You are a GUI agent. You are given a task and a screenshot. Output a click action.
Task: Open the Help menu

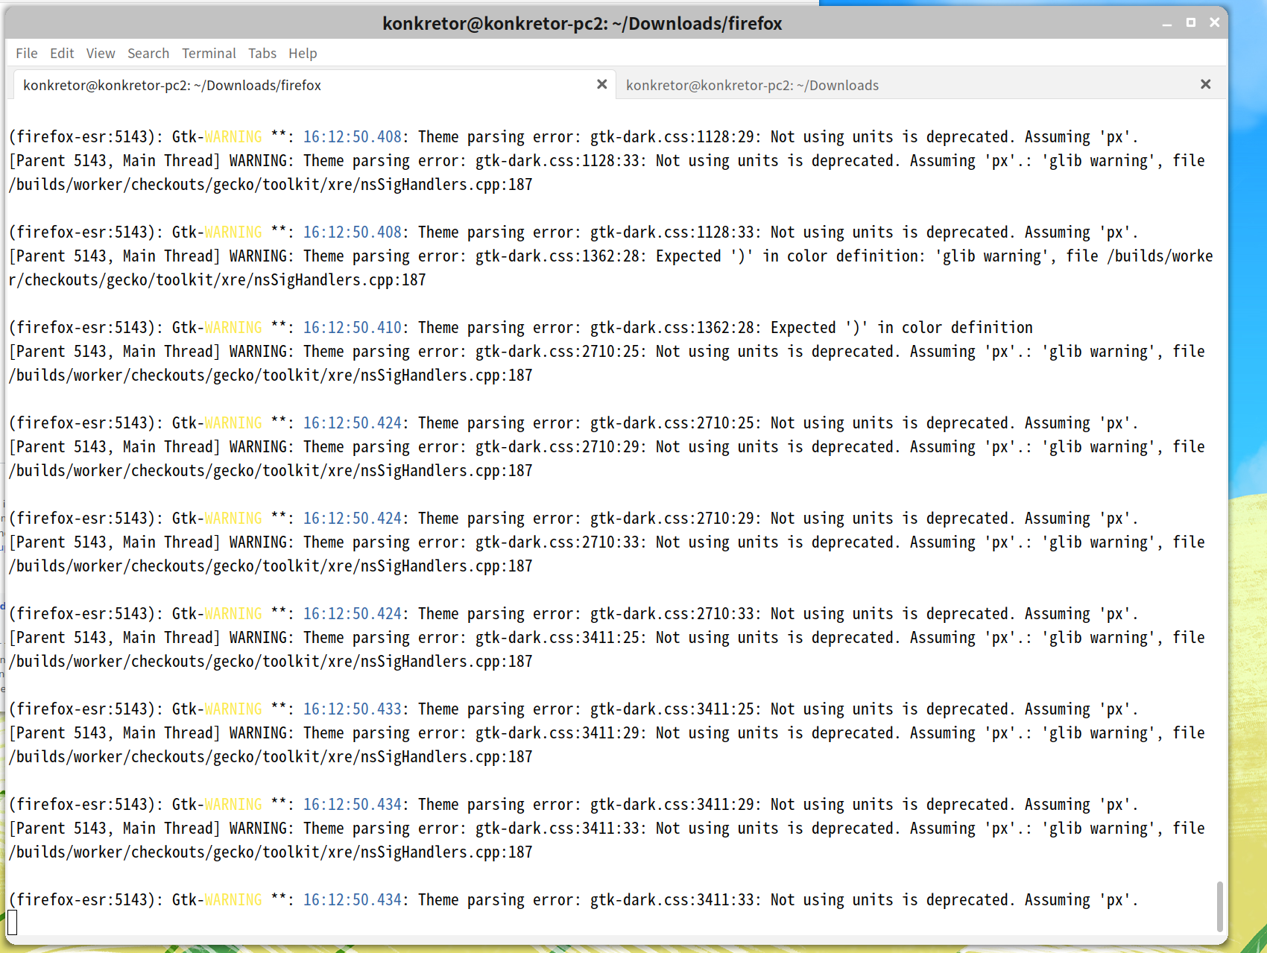[303, 54]
